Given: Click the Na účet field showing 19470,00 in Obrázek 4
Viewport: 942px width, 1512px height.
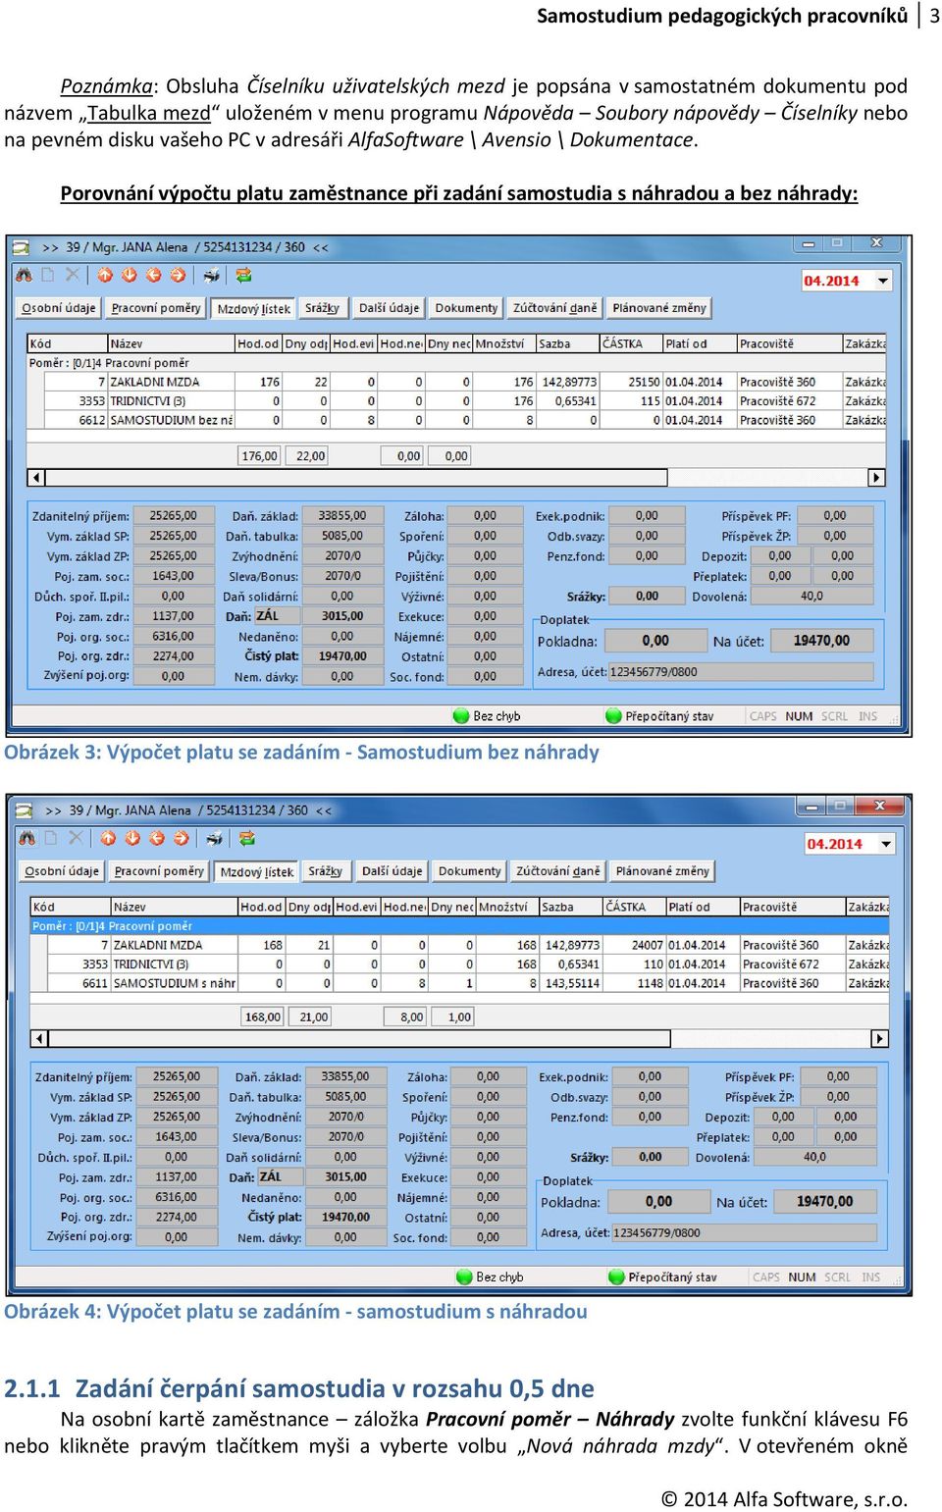Looking at the screenshot, I should tap(825, 1202).
